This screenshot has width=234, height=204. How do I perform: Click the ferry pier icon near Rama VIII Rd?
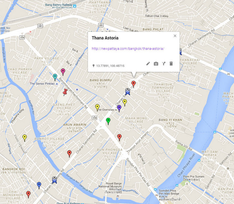pos(215,132)
